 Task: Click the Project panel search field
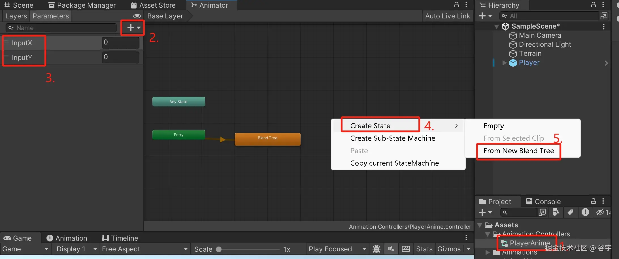[x=518, y=212]
